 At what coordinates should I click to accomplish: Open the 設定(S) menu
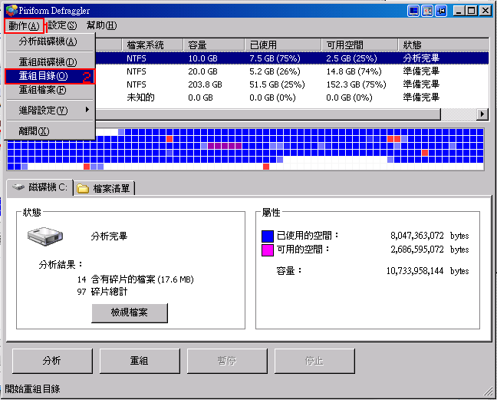[x=62, y=25]
